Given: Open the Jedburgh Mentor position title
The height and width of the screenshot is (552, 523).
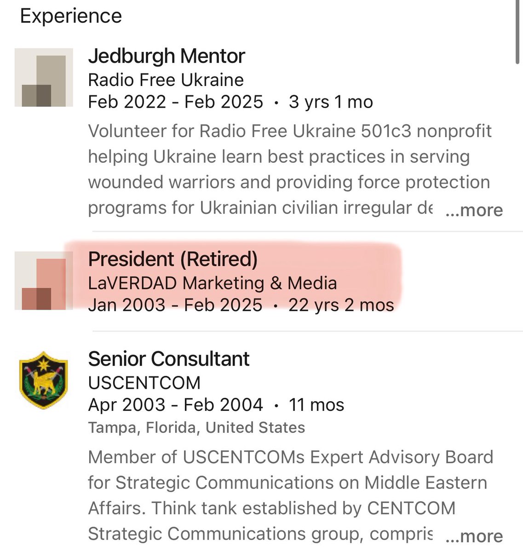Looking at the screenshot, I should tap(167, 56).
